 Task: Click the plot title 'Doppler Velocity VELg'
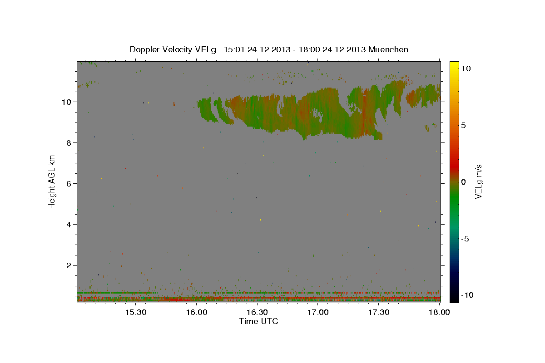[x=174, y=49]
